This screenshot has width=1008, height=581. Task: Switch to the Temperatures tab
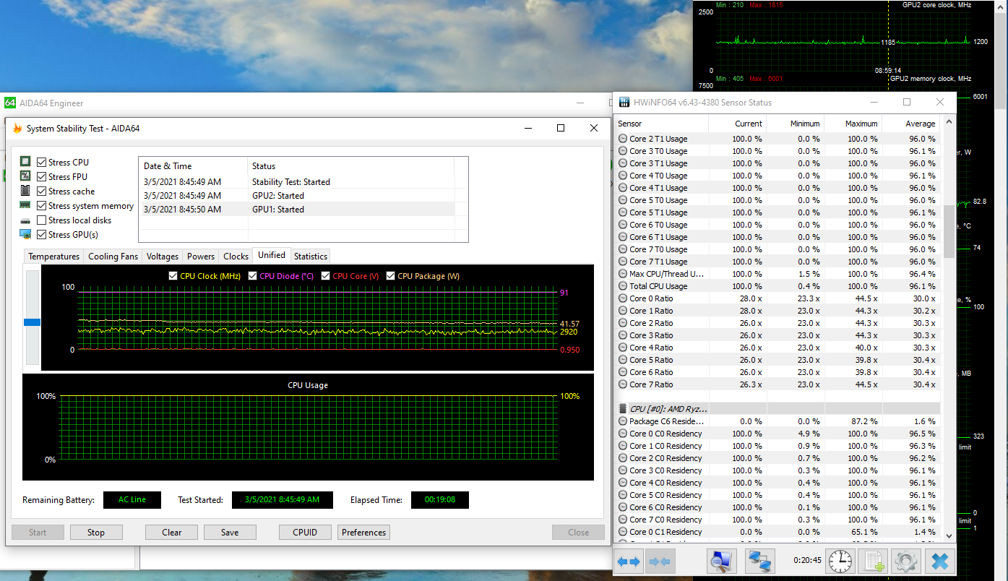pos(54,257)
